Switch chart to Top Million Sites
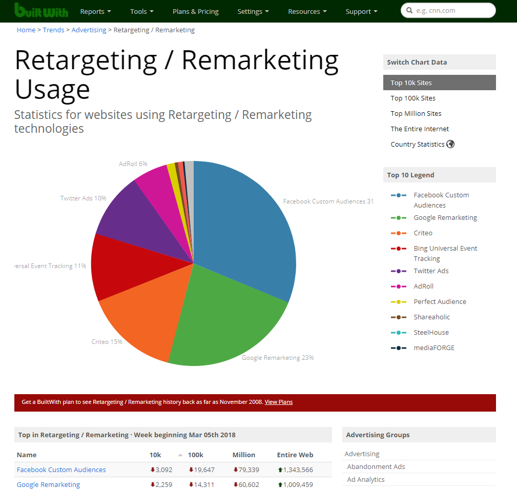Viewport: 517px width, 489px height. pos(416,113)
